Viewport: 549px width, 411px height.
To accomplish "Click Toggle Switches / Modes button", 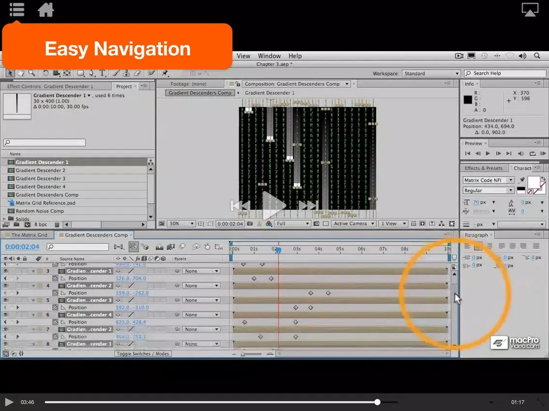I will (x=143, y=354).
